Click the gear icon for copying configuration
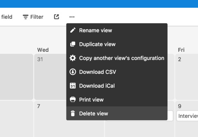 click(x=73, y=58)
